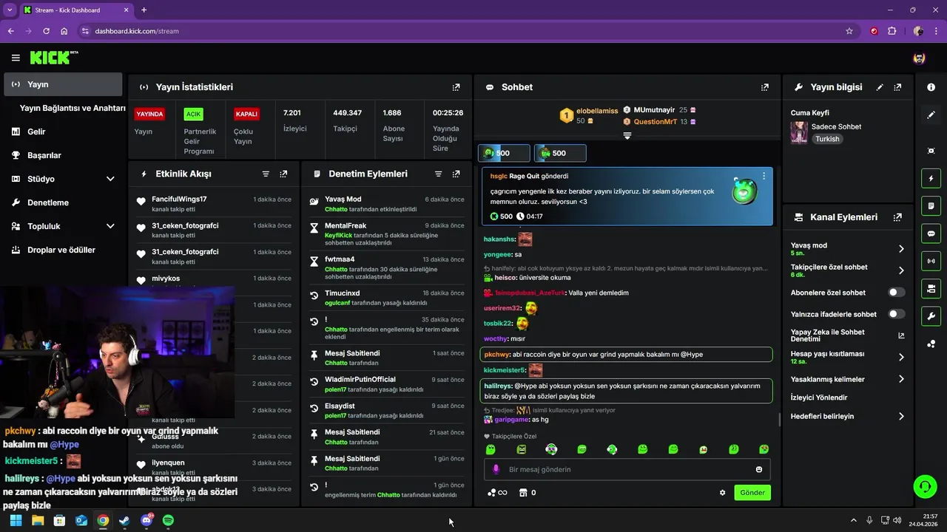The image size is (947, 532).
Task: Pop out the Sohbet chat panel
Action: coord(765,87)
